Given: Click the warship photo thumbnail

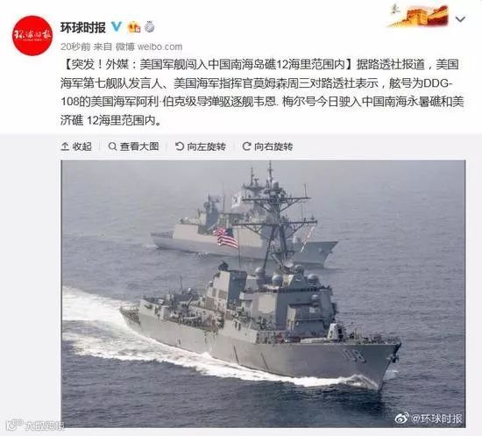Looking at the screenshot, I should click(263, 294).
